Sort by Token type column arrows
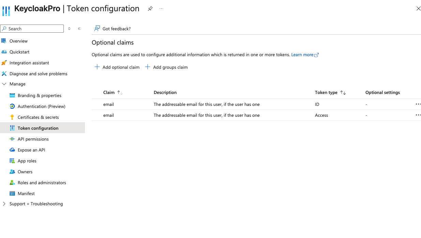The width and height of the screenshot is (421, 238). point(343,93)
